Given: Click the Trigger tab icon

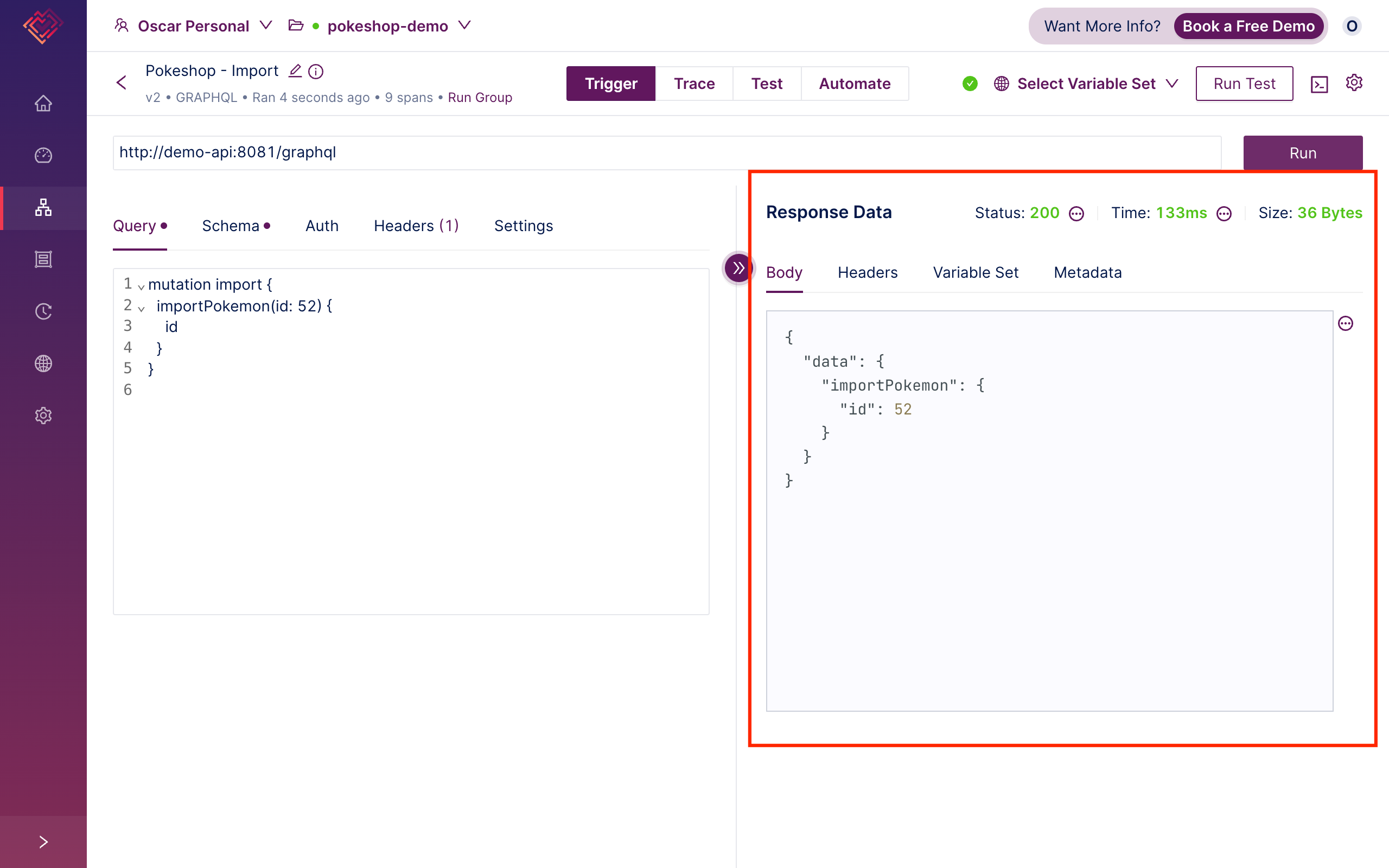Looking at the screenshot, I should [x=612, y=83].
